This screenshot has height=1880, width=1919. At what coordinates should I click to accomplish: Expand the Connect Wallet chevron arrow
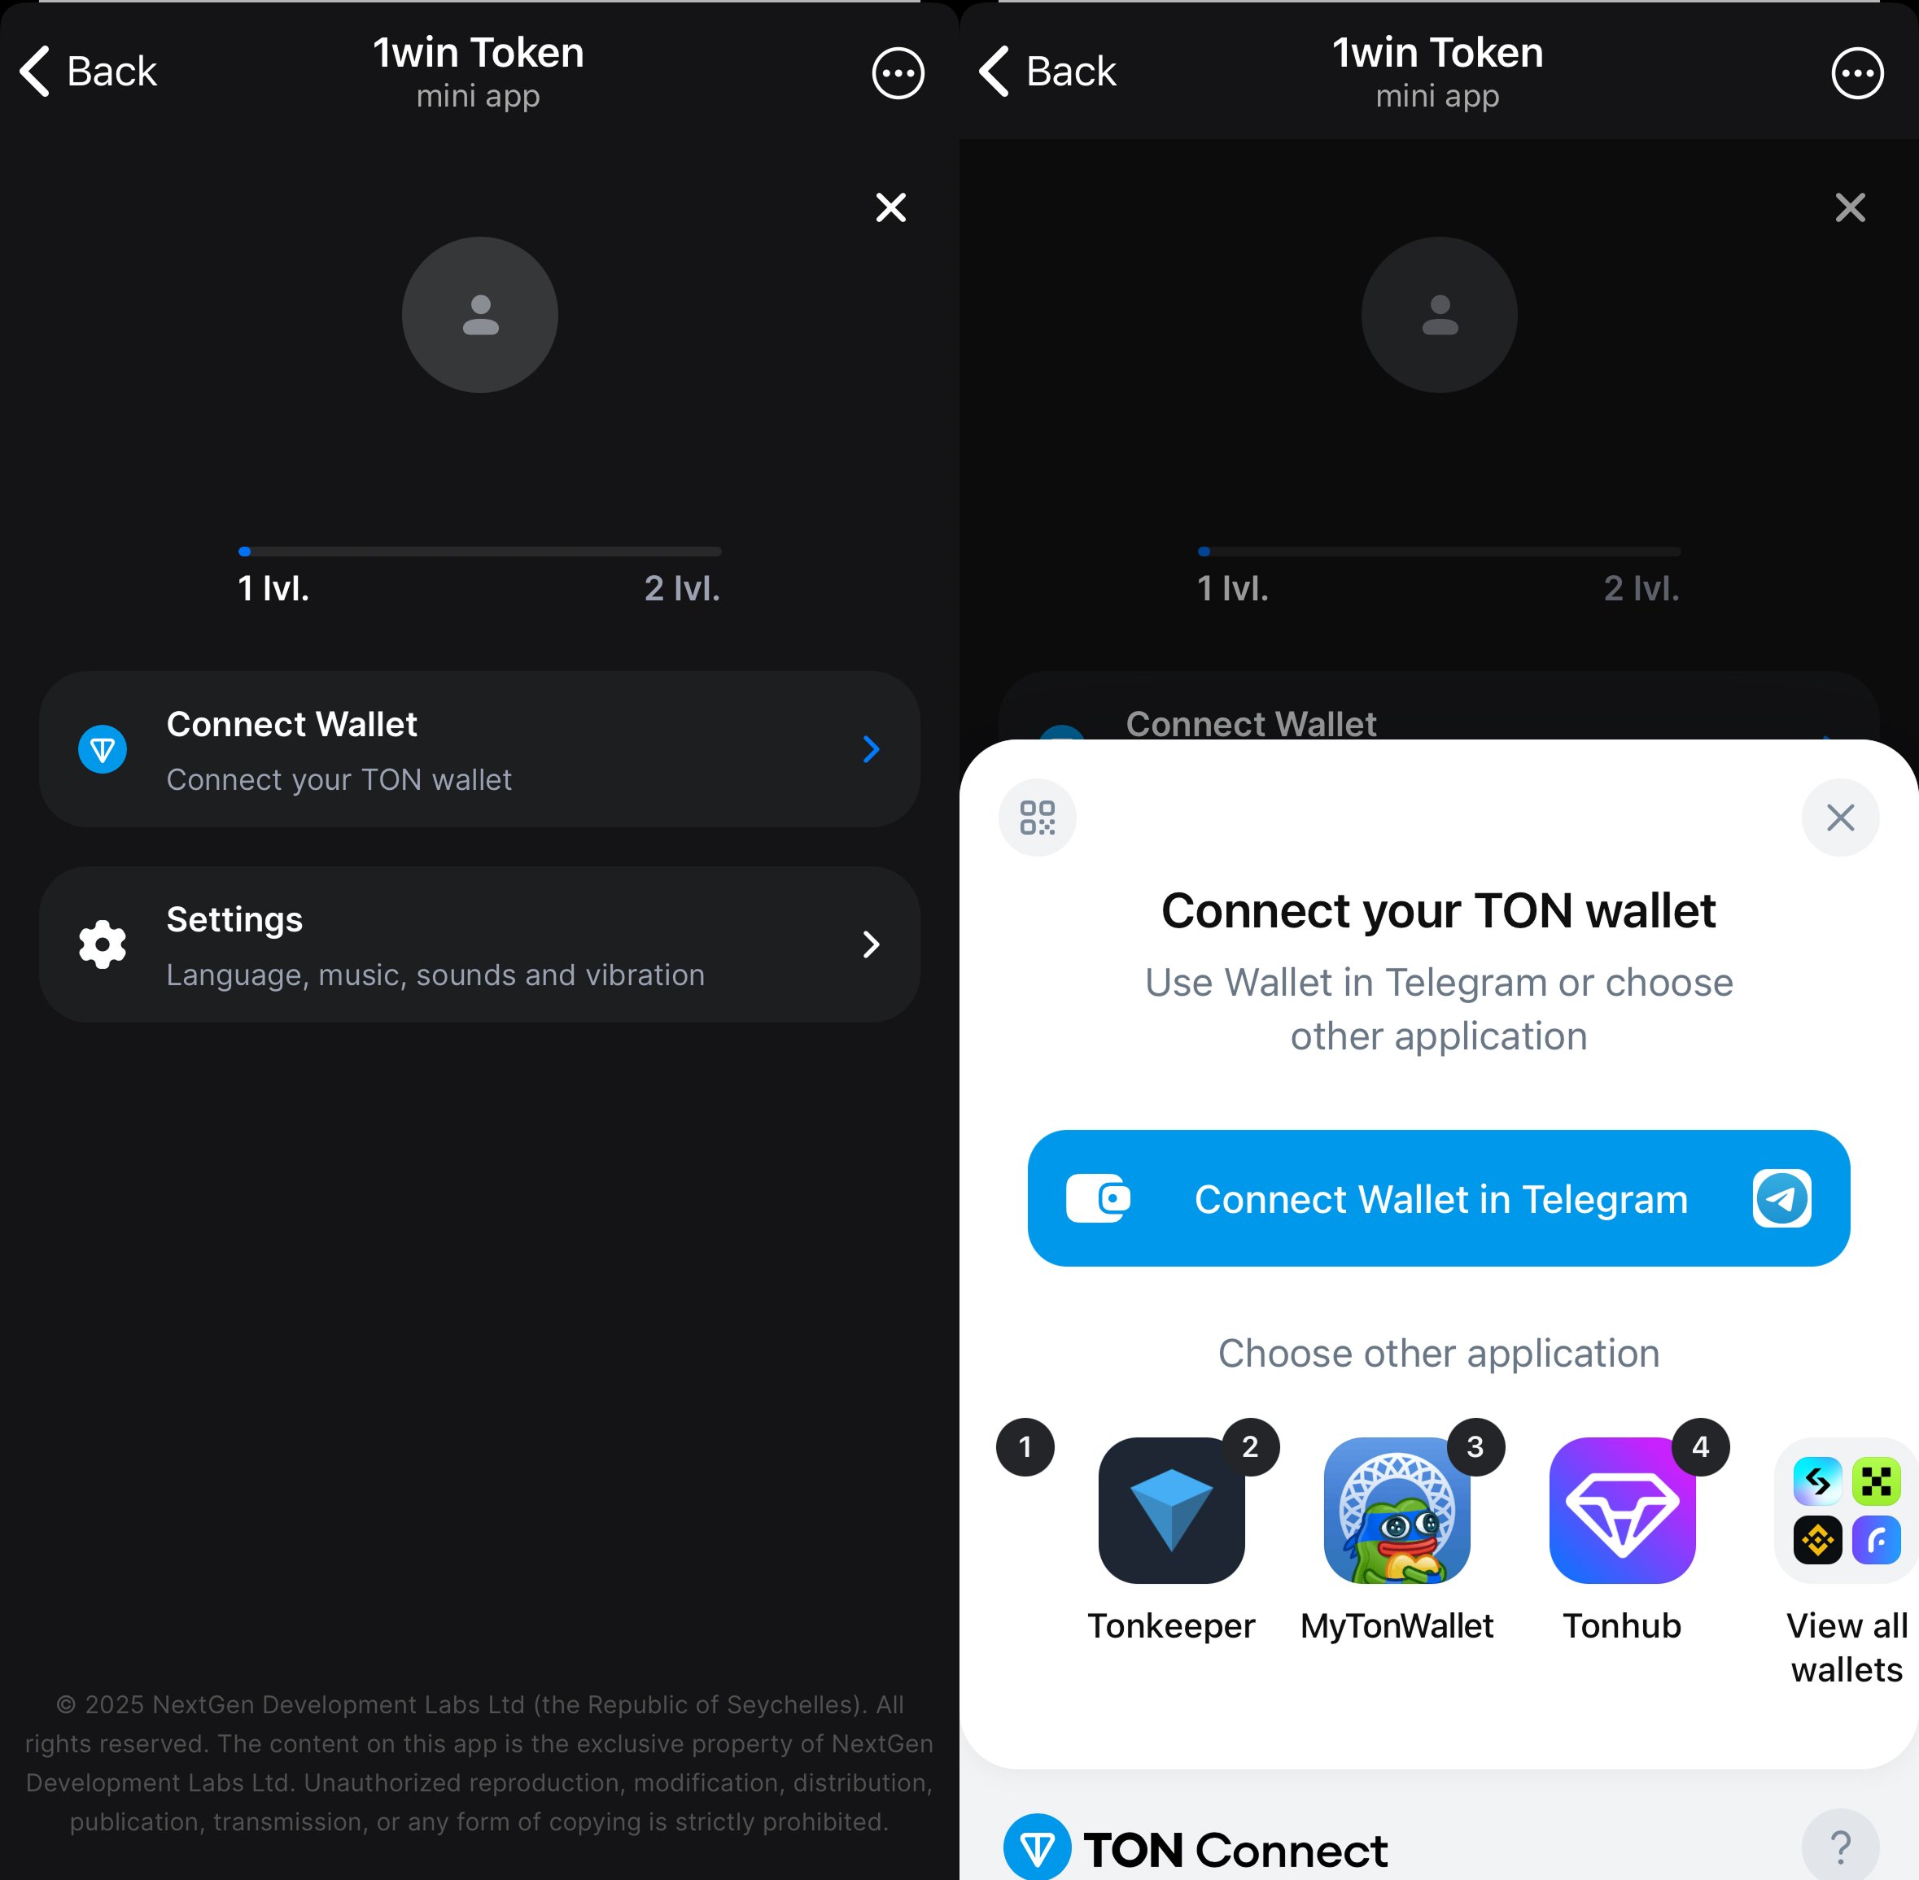(x=872, y=749)
